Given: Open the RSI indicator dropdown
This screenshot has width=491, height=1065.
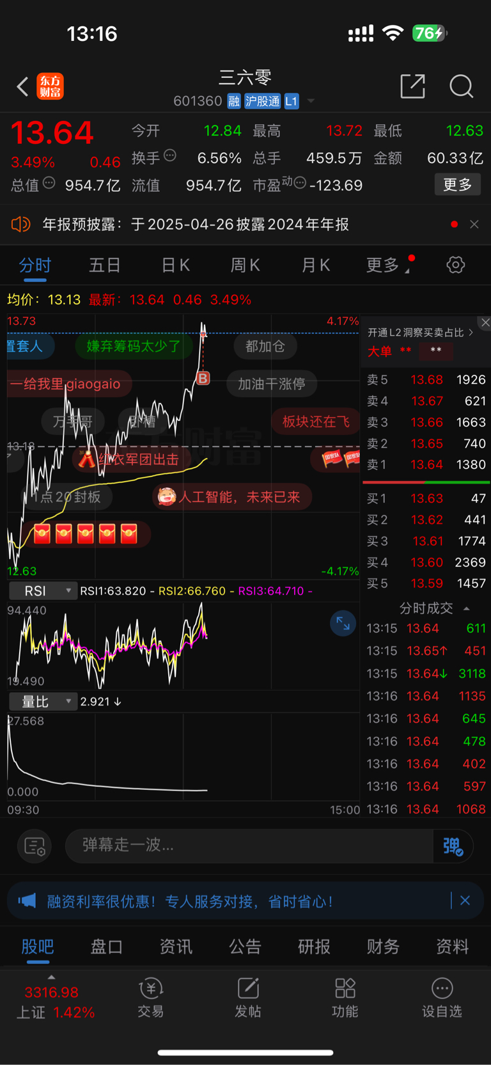Looking at the screenshot, I should pos(43,591).
